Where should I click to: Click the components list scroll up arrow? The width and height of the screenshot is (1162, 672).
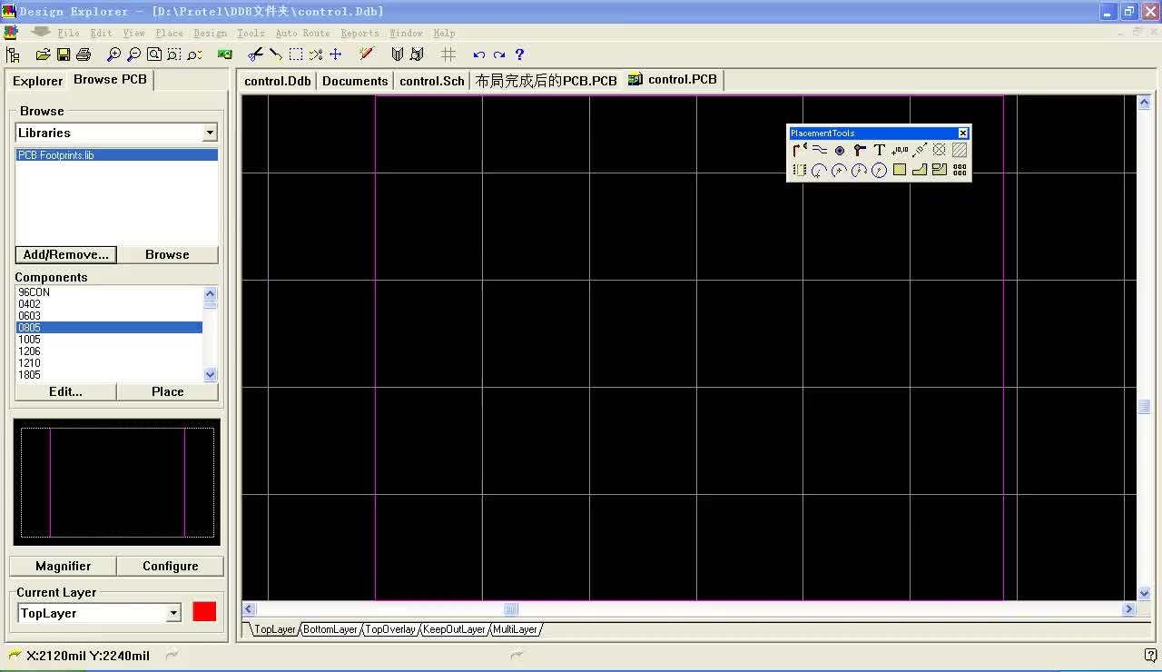(211, 292)
